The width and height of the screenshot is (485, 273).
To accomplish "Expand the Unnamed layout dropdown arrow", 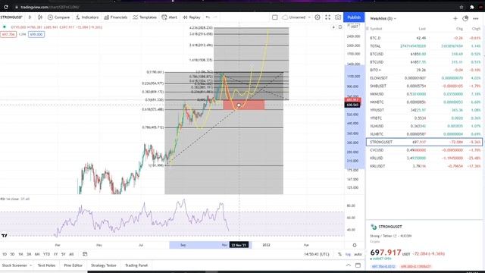I will click(309, 17).
